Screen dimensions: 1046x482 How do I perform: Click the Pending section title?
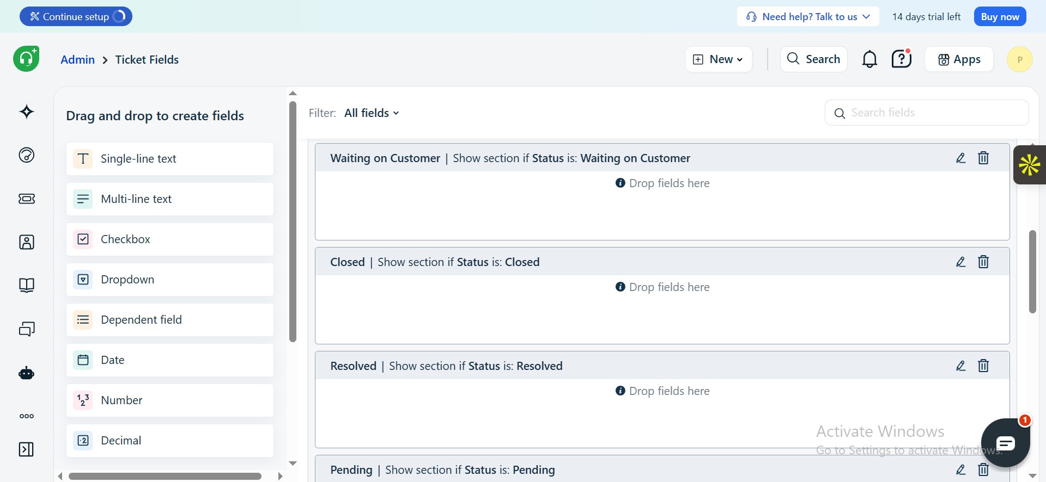point(351,470)
